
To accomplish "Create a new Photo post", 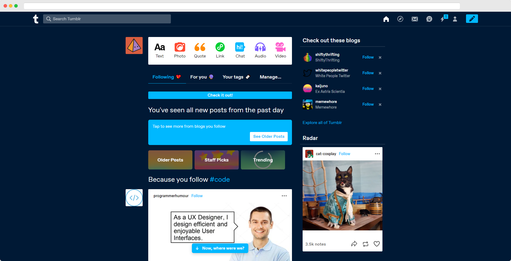I will coord(180,50).
